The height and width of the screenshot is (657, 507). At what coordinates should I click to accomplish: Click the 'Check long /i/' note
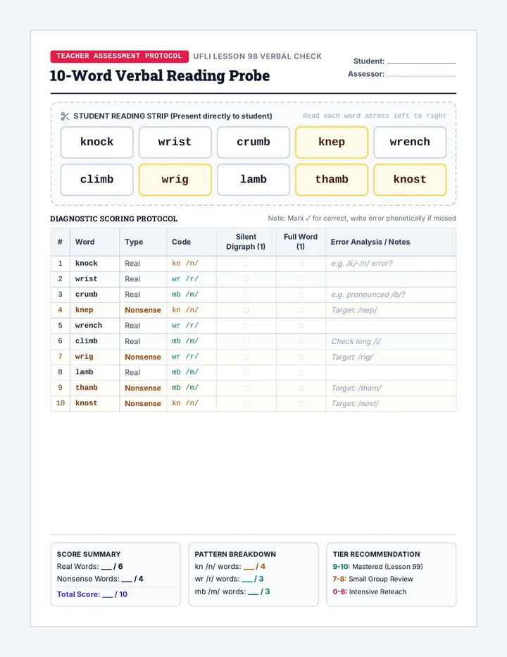356,341
